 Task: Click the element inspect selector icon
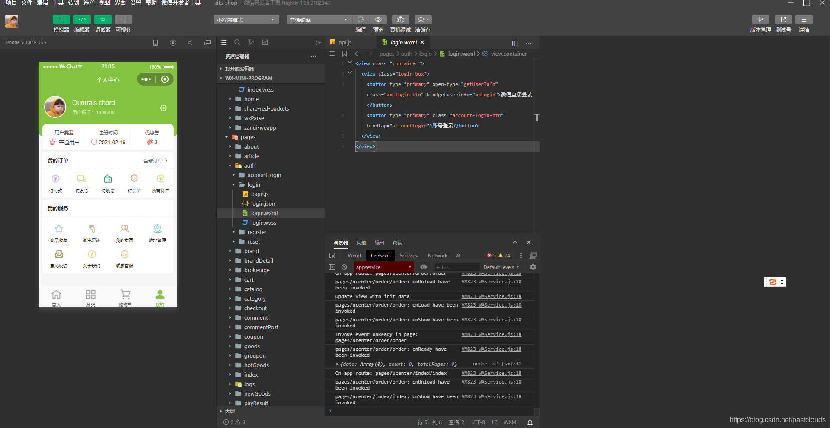pyautogui.click(x=332, y=256)
